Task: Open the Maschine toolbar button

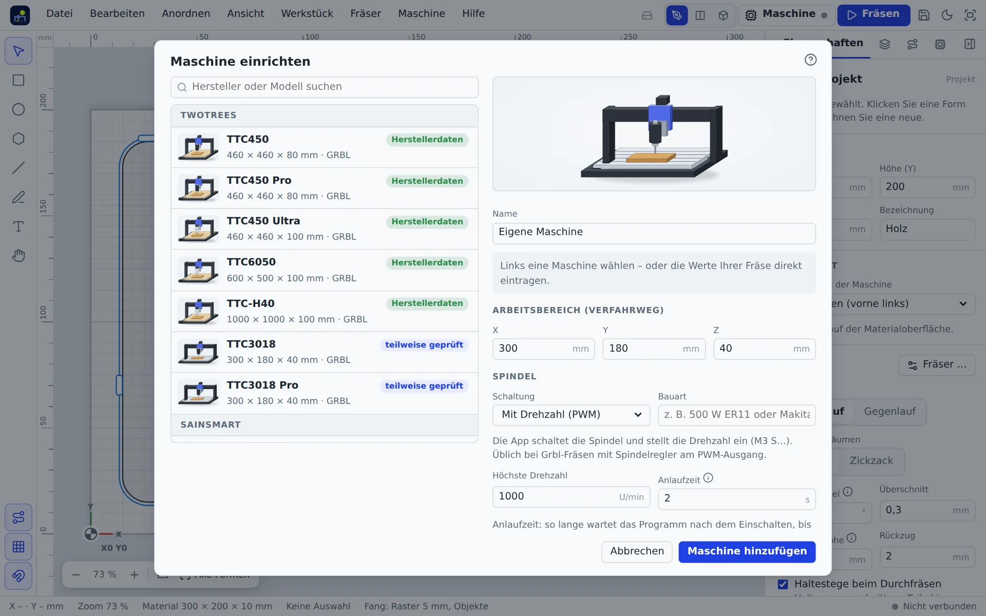Action: tap(786, 15)
